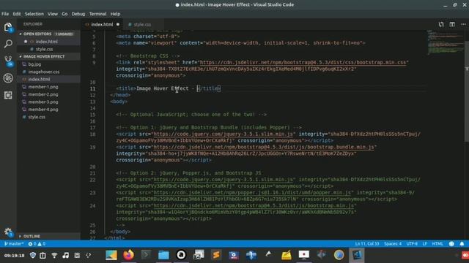This screenshot has height=263, width=469.
Task: Follow the bootstrap.min.css CDN link
Action: (x=303, y=62)
